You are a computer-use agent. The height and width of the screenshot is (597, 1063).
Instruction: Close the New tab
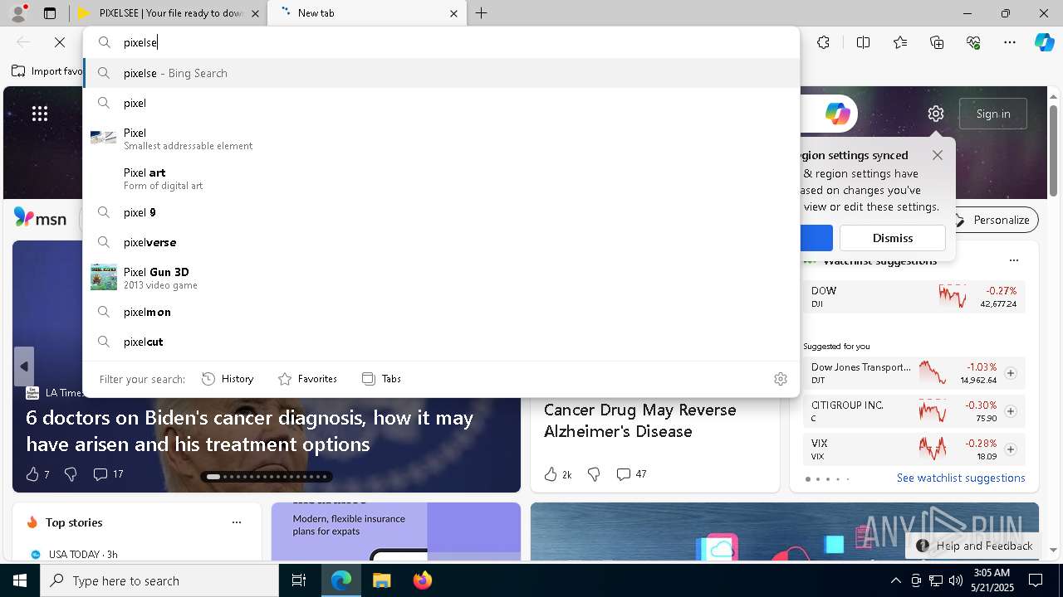point(453,13)
